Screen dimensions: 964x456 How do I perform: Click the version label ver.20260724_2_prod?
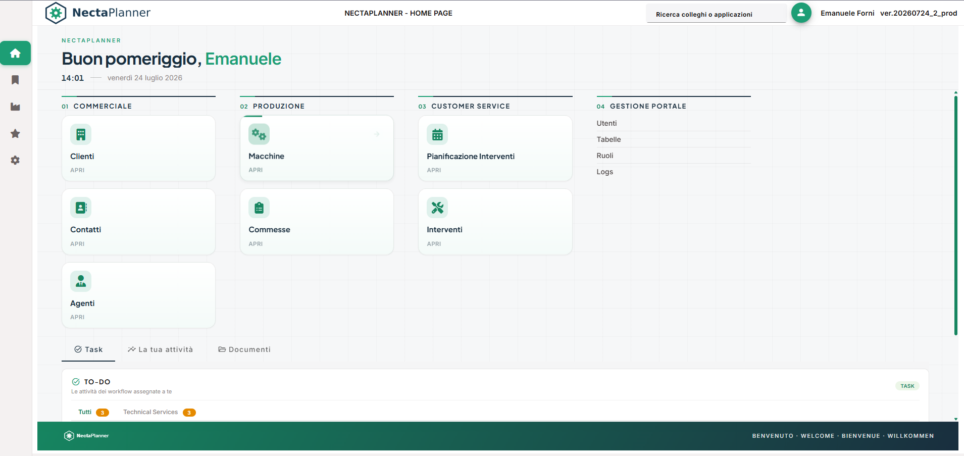pos(919,13)
